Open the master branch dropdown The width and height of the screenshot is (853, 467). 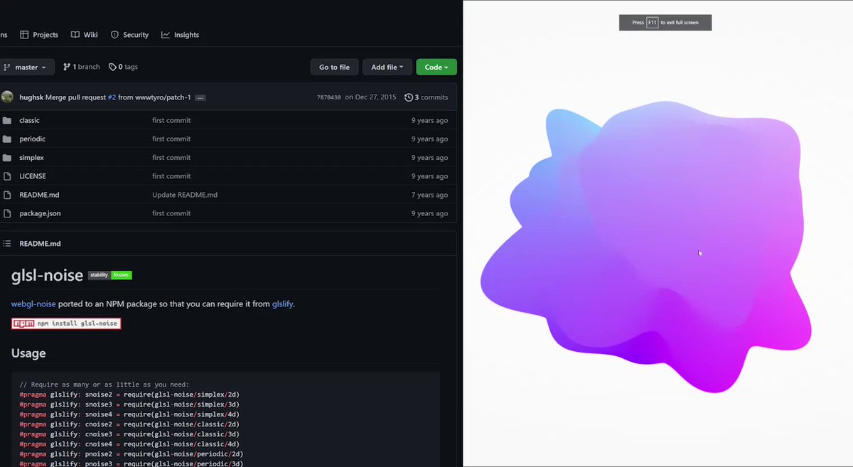[27, 67]
